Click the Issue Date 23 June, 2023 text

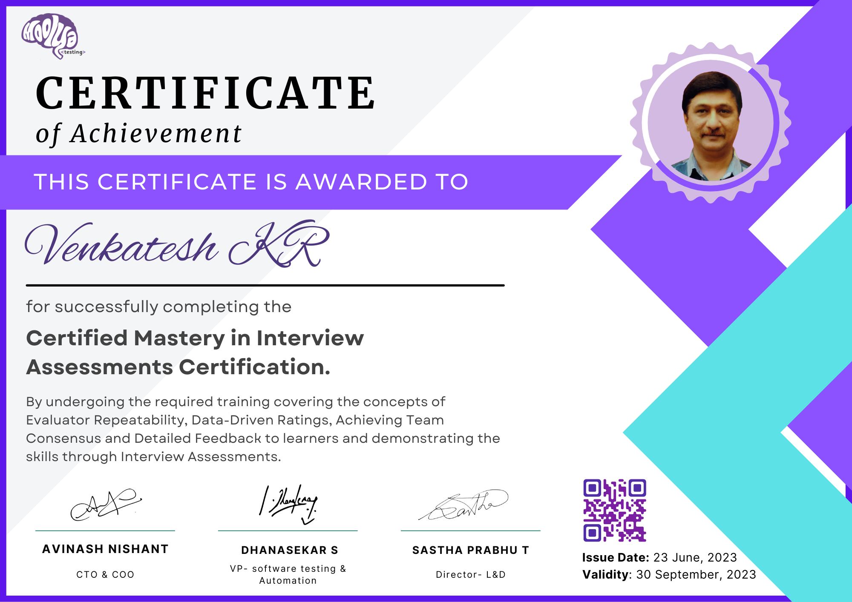(659, 557)
